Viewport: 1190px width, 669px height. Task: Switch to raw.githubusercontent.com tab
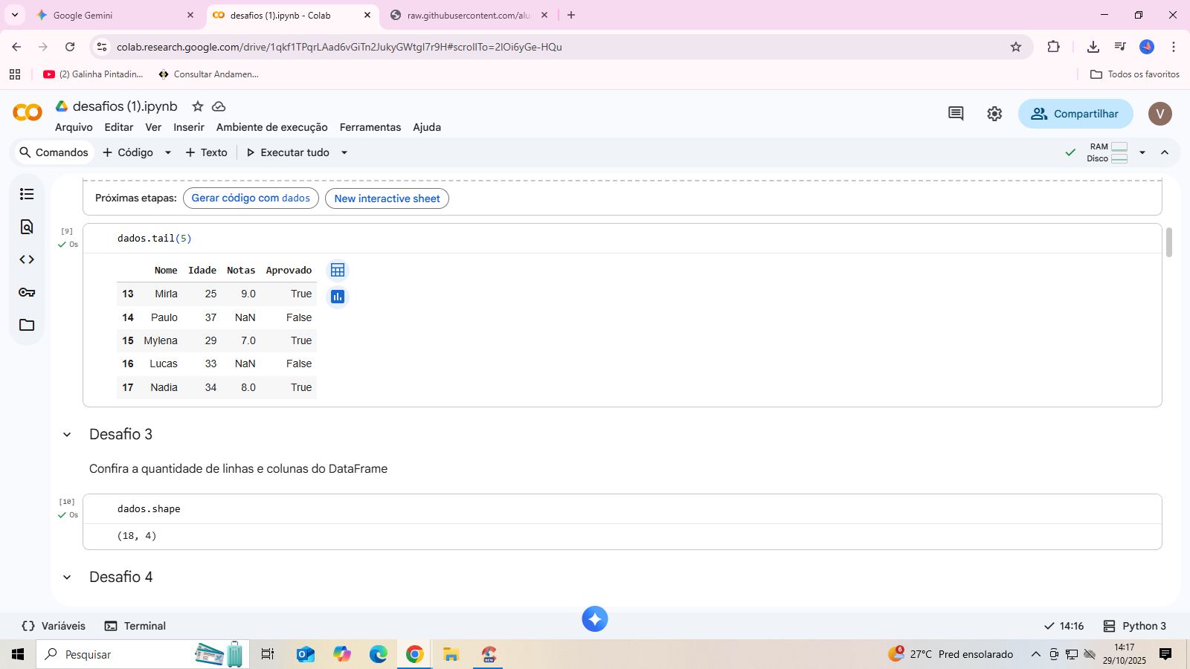tap(469, 15)
